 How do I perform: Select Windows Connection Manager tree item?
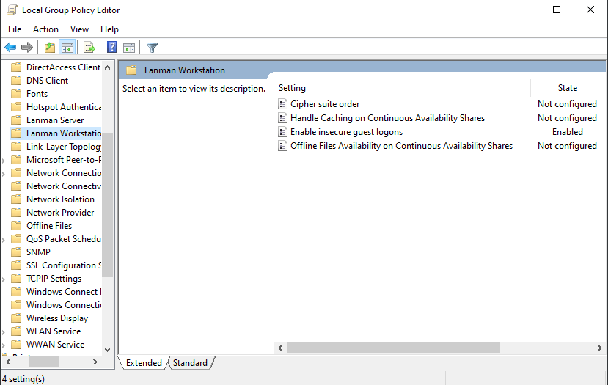pos(64,305)
